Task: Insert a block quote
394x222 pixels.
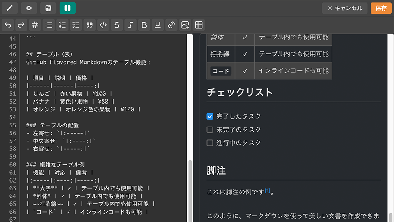Action: [x=89, y=25]
